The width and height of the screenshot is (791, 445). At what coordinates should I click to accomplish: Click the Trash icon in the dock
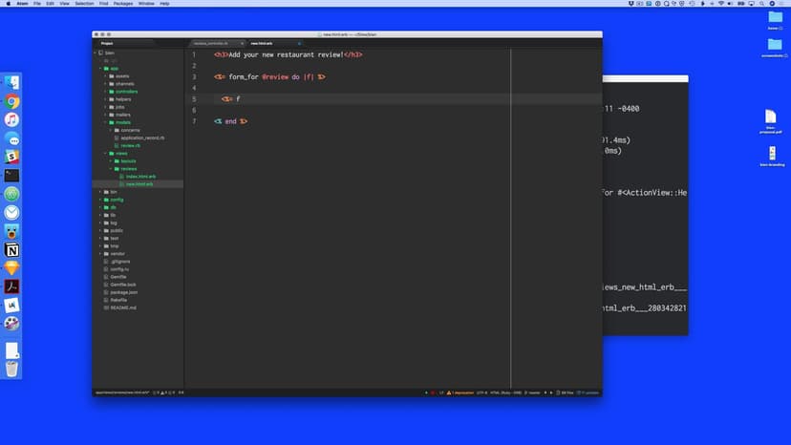(x=11, y=369)
